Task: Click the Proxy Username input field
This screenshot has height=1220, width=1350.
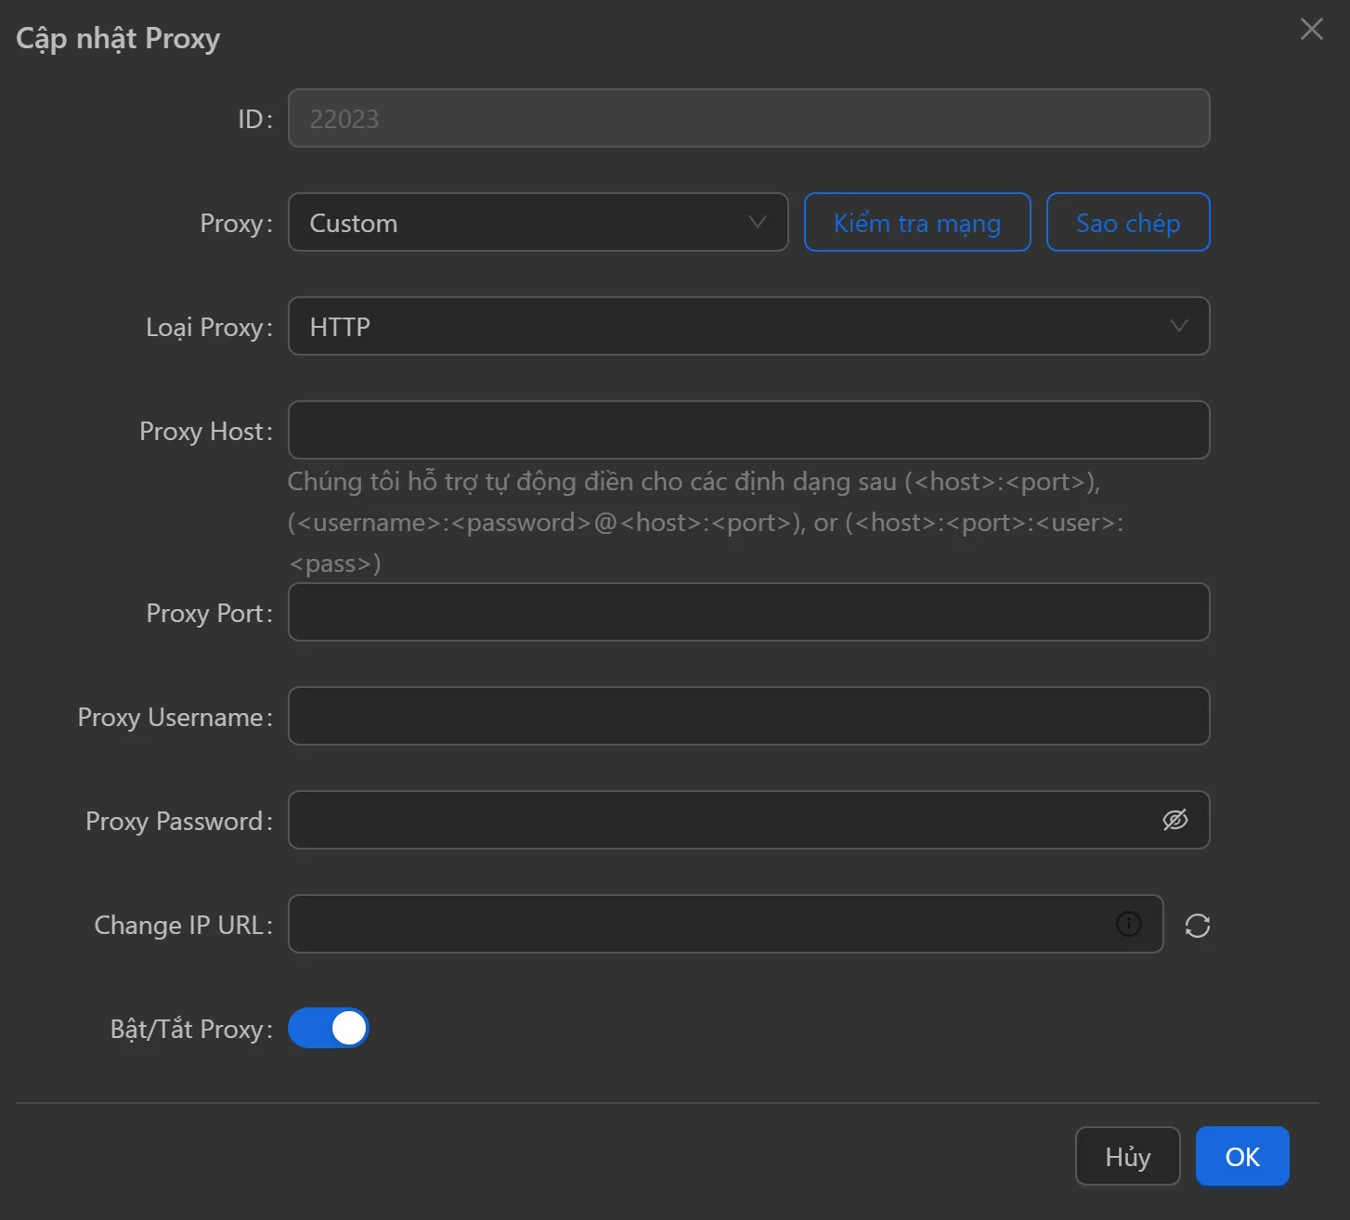Action: coord(748,716)
